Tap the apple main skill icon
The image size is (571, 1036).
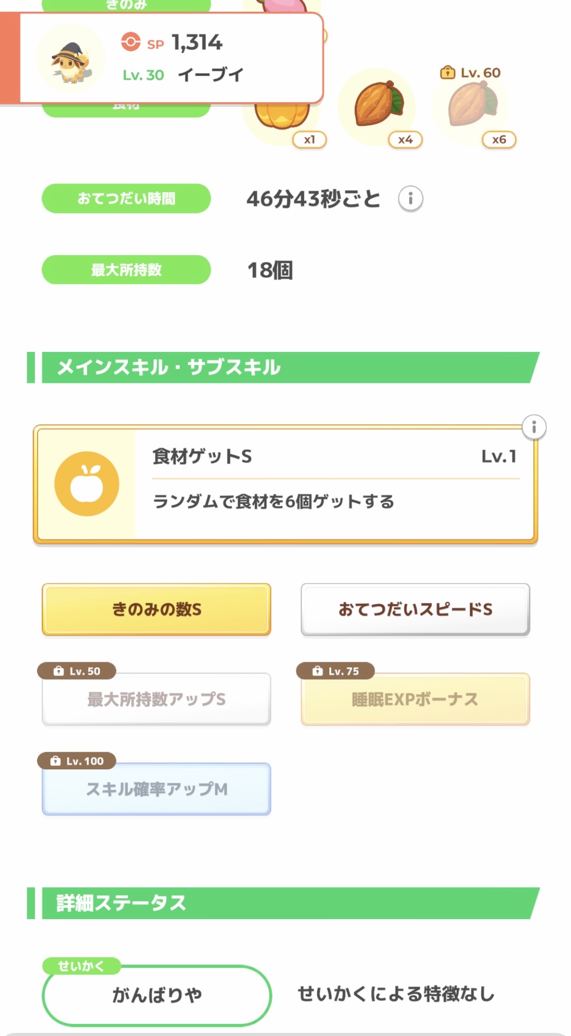tap(87, 483)
